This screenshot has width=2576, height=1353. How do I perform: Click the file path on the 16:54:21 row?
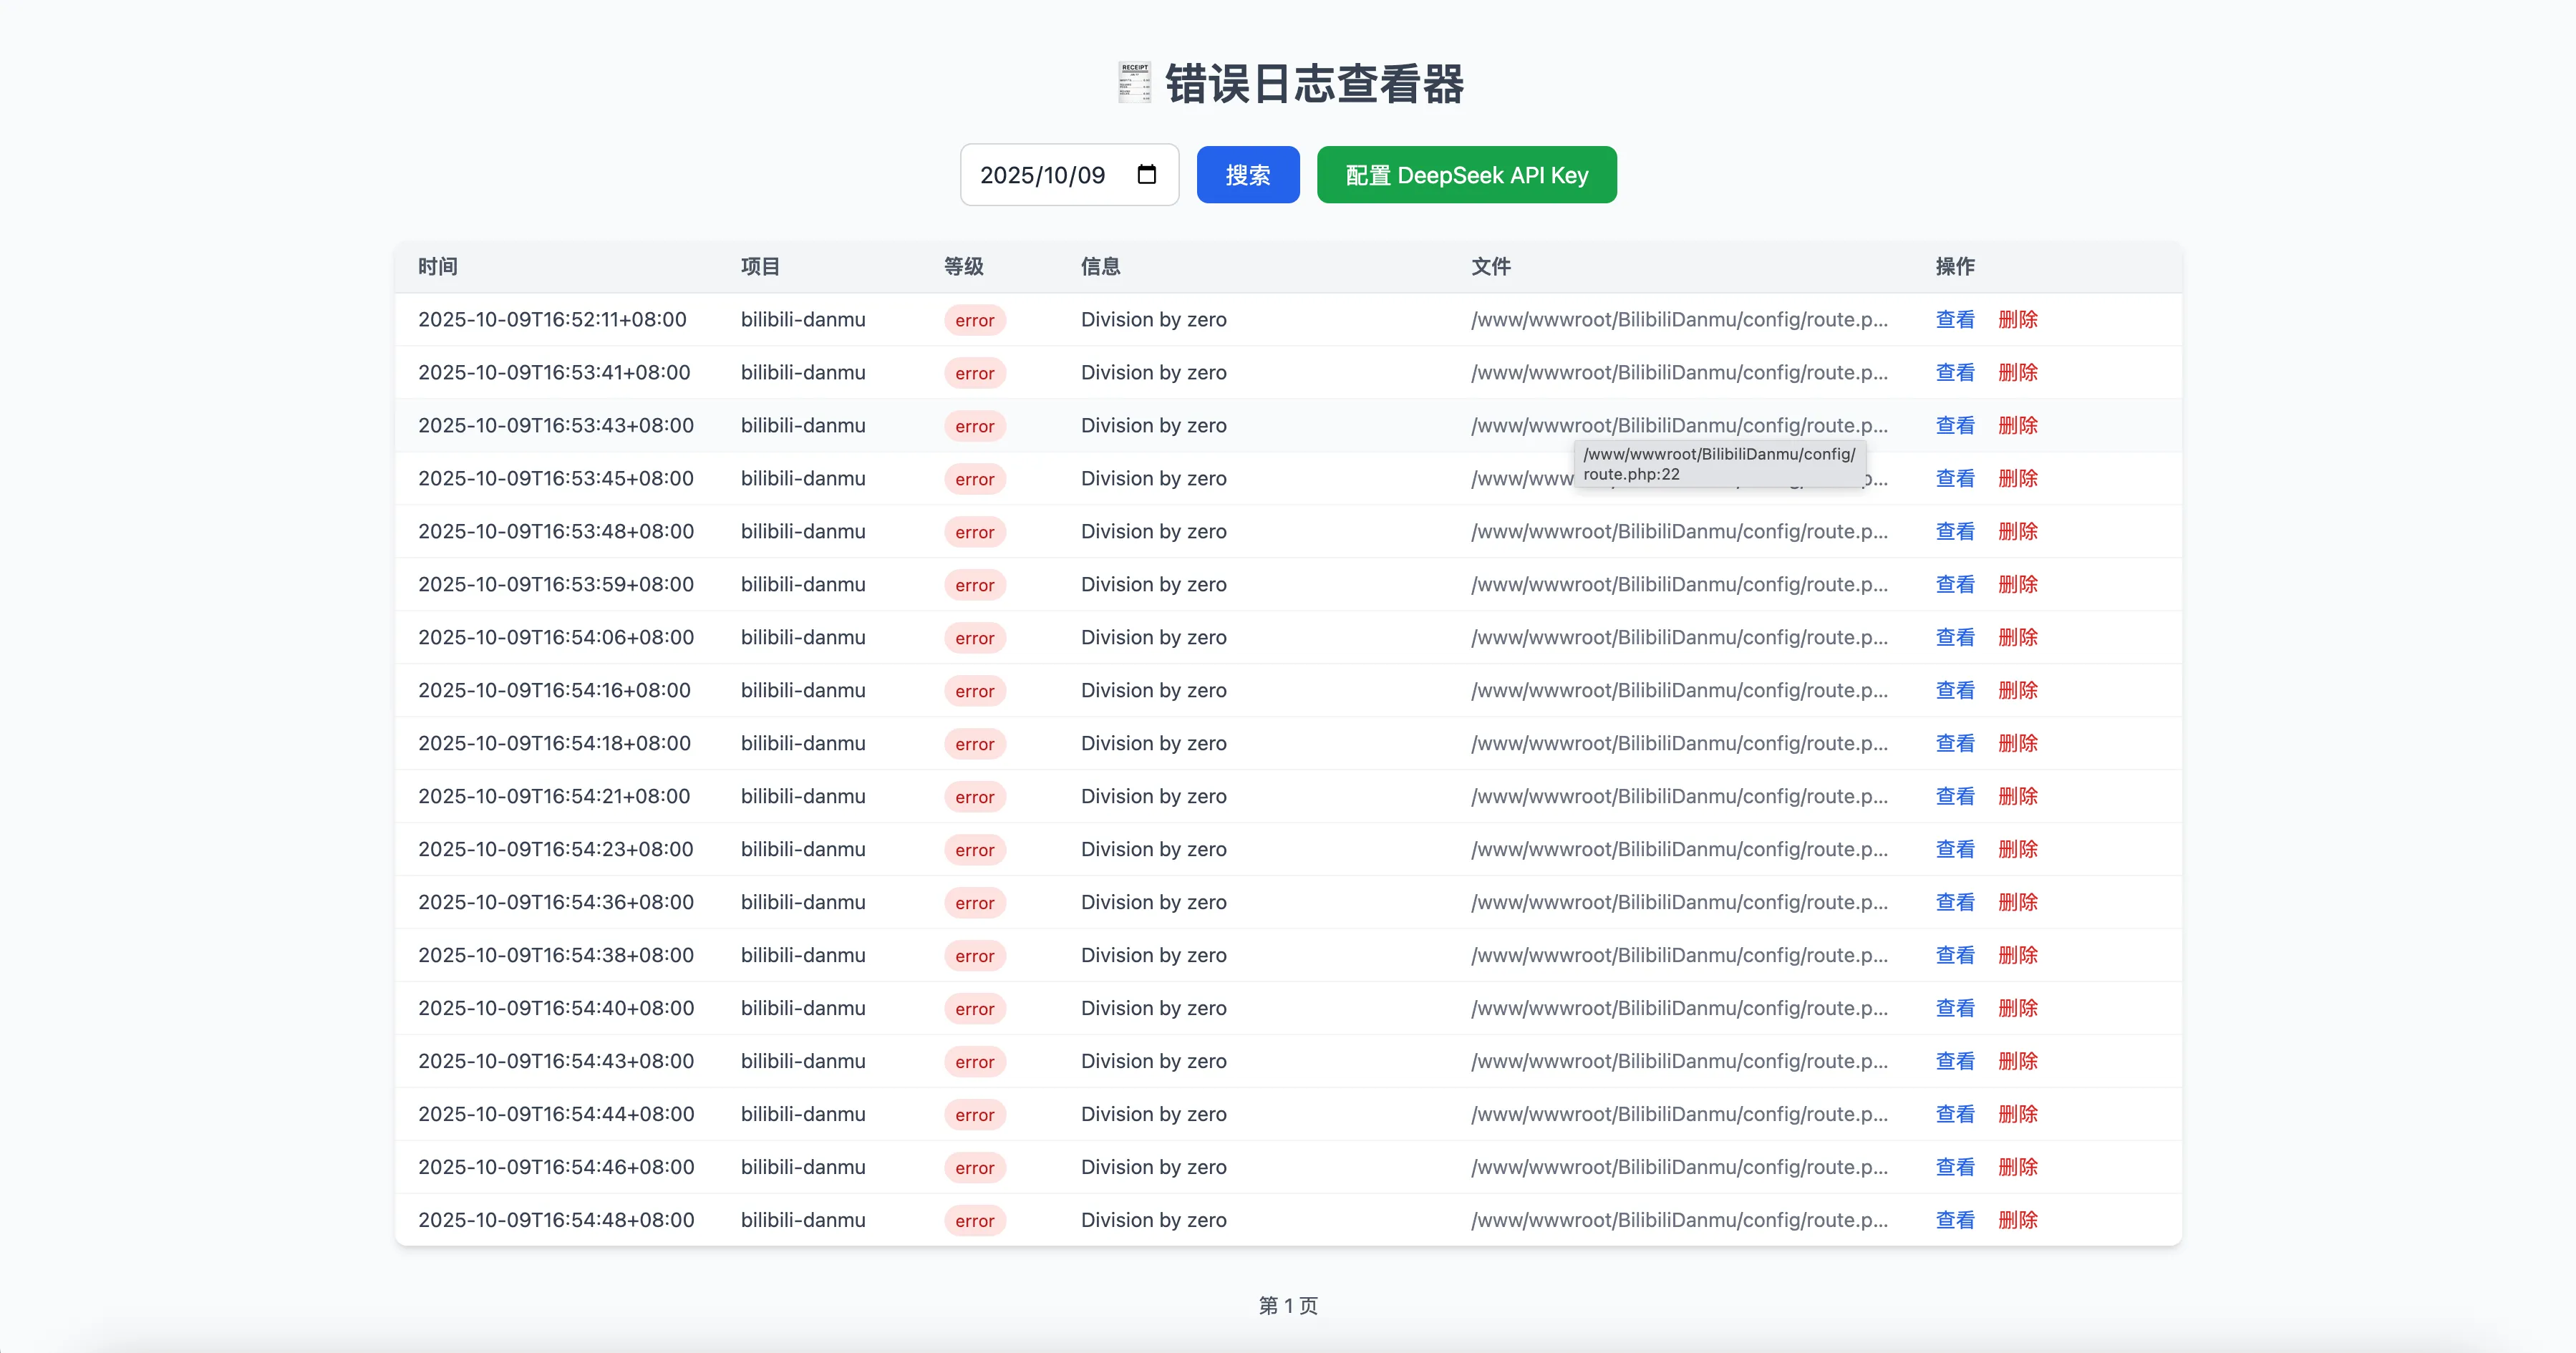pyautogui.click(x=1679, y=796)
